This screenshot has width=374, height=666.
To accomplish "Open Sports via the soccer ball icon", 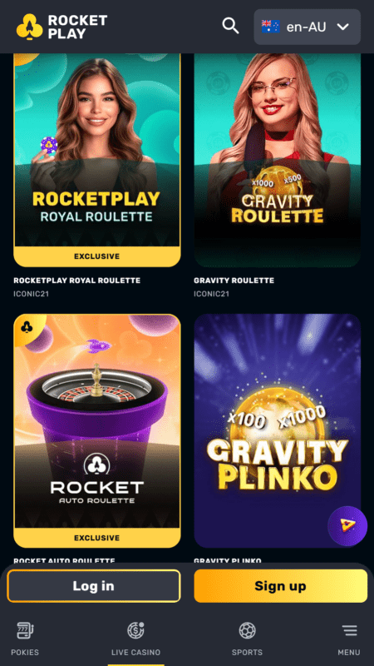I will [247, 630].
